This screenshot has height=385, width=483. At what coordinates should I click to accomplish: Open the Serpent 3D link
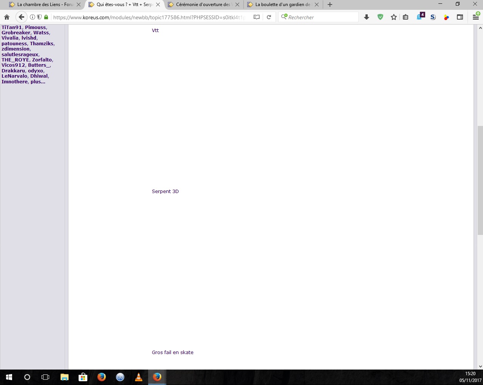click(x=165, y=192)
